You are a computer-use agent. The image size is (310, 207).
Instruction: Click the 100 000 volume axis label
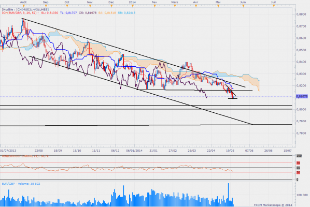tap(302, 195)
